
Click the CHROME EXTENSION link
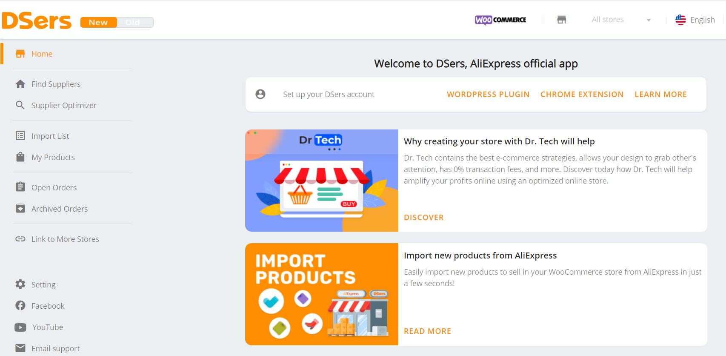point(582,95)
